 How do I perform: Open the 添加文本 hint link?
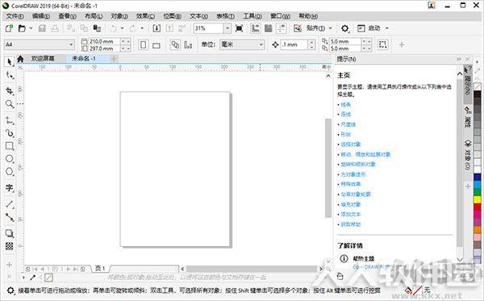[x=350, y=214]
